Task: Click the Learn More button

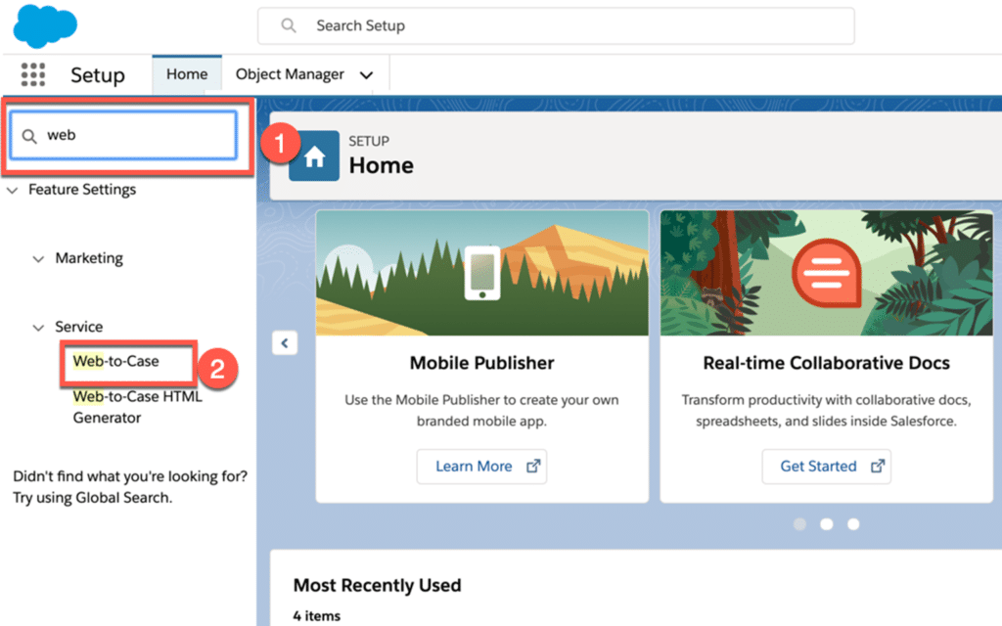Action: point(480,467)
